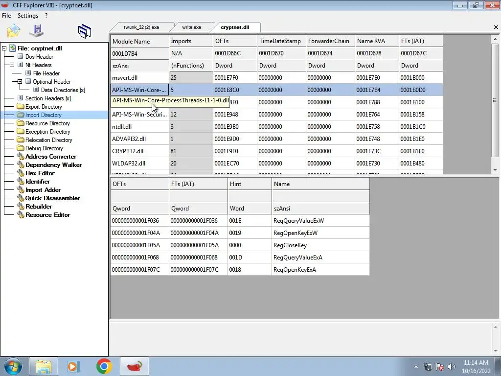Open the ? help menu

pos(46,15)
